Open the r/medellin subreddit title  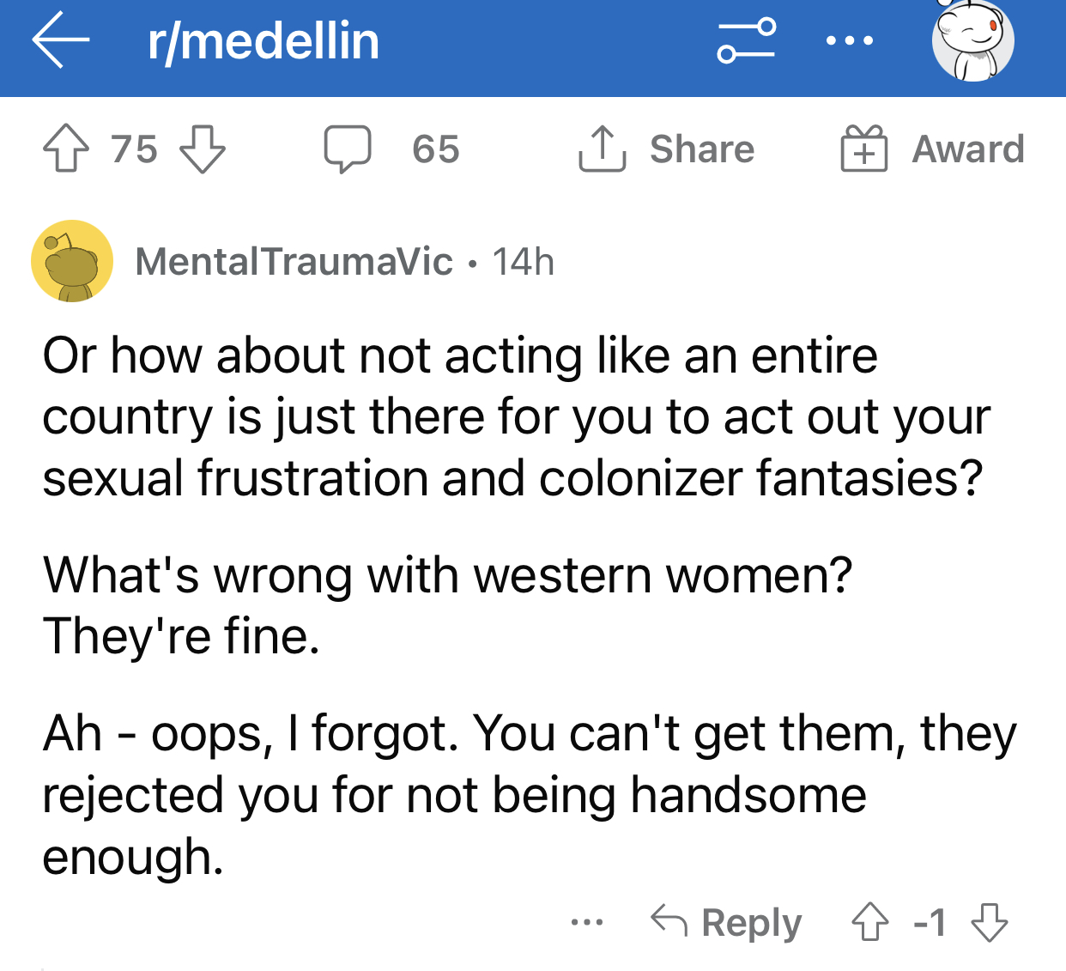pos(263,41)
